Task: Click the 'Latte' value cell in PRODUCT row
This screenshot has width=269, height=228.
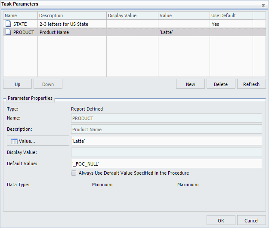Action: tap(184, 32)
